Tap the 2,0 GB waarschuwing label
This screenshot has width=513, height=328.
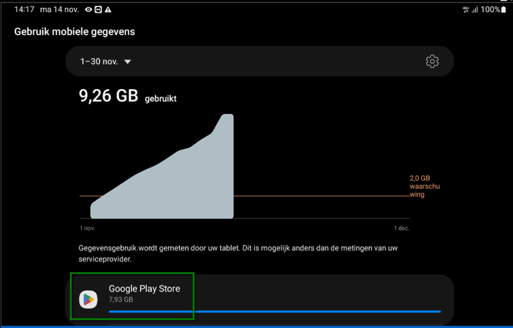pyautogui.click(x=425, y=186)
